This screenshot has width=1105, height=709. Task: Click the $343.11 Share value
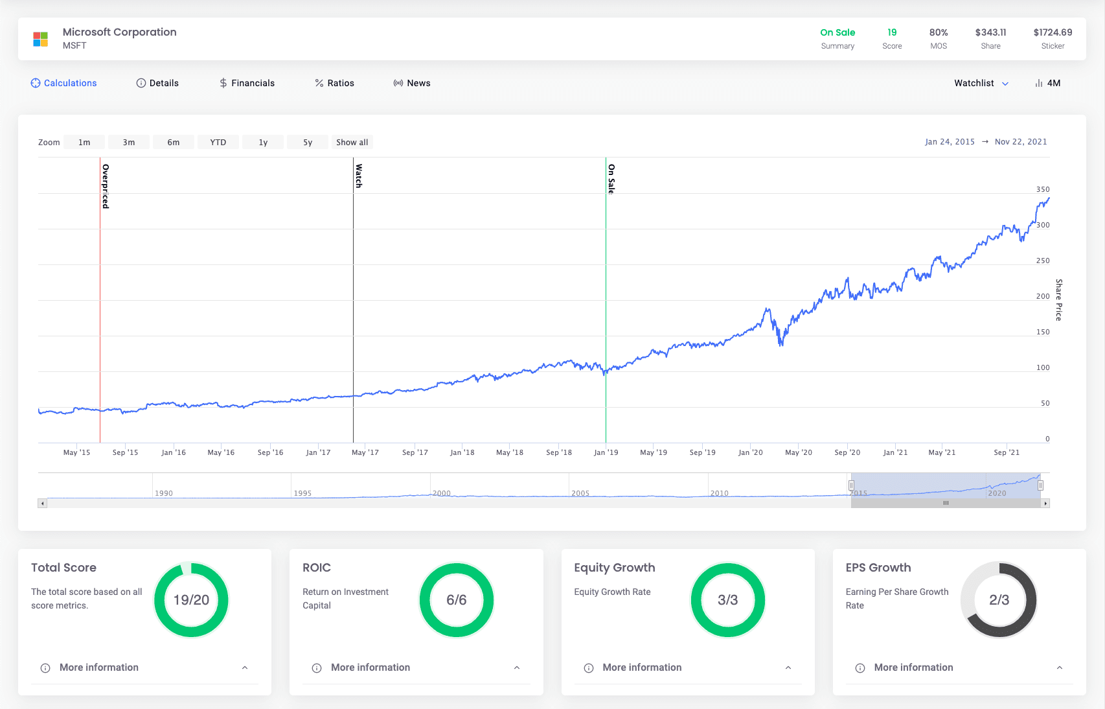tap(991, 32)
